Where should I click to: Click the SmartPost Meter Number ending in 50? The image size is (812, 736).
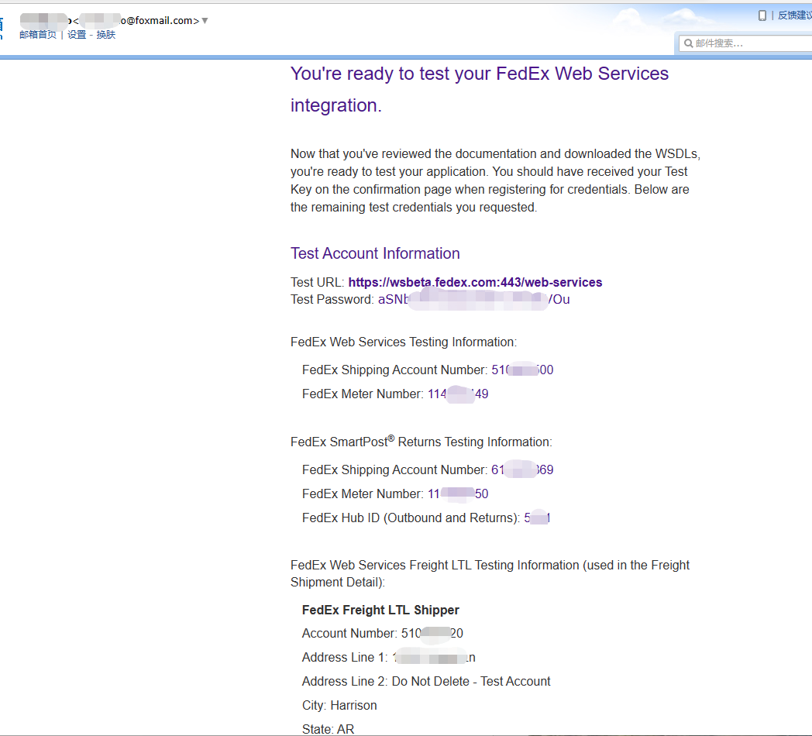pyautogui.click(x=458, y=494)
